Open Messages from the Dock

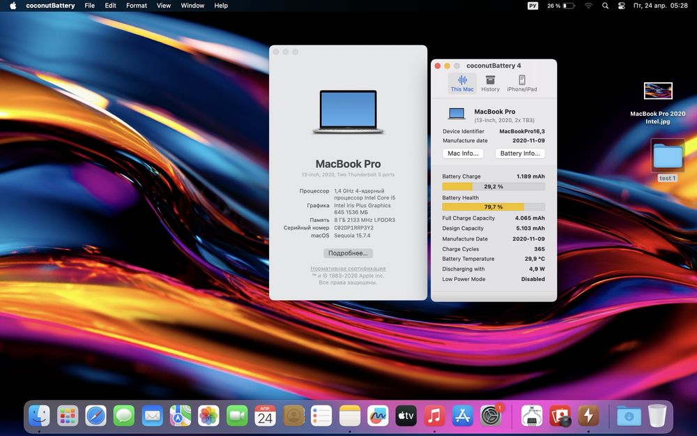pyautogui.click(x=124, y=416)
